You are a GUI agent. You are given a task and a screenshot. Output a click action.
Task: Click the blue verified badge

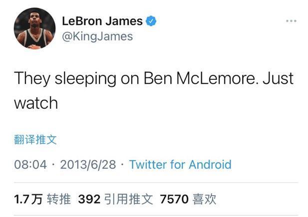151,21
